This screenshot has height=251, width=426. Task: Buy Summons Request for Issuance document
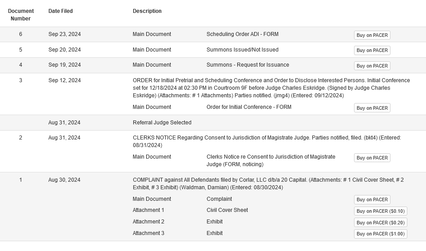point(372,66)
